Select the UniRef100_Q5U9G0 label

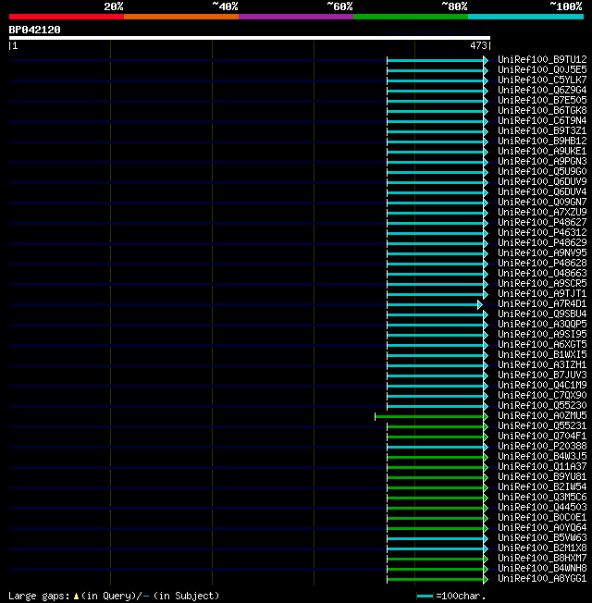coord(542,171)
